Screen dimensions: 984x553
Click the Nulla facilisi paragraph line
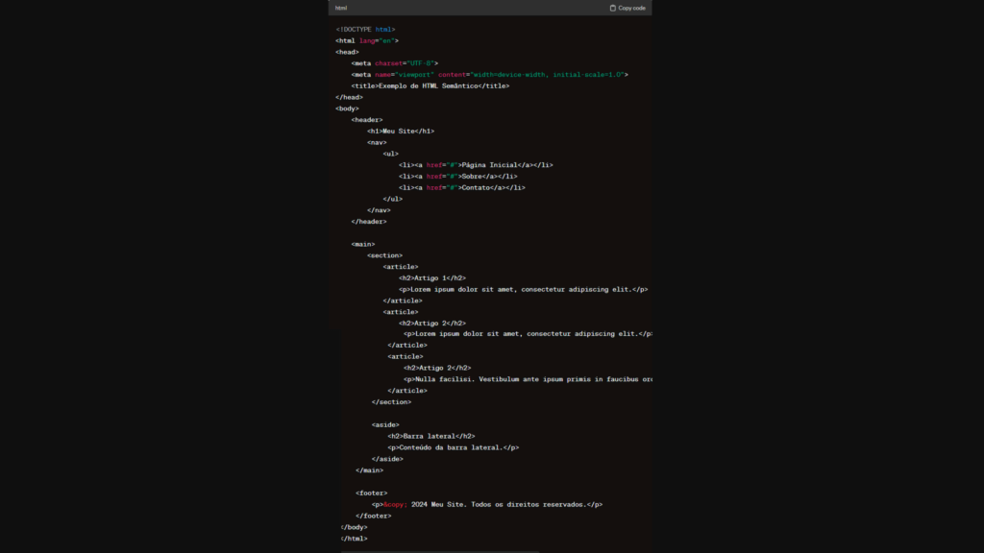pos(528,379)
